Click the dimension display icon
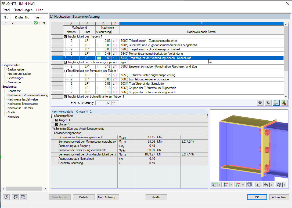 point(258,185)
